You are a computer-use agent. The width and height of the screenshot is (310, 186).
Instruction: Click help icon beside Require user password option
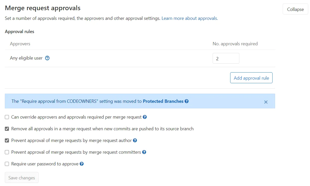[82, 164]
